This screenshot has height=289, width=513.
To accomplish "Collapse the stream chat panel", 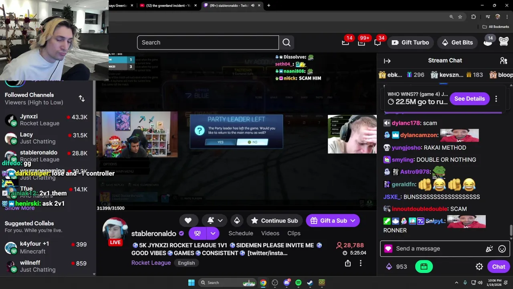I will pos(387,61).
